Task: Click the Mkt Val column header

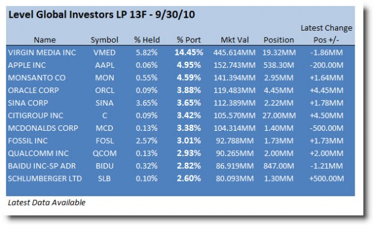Action: click(x=235, y=40)
